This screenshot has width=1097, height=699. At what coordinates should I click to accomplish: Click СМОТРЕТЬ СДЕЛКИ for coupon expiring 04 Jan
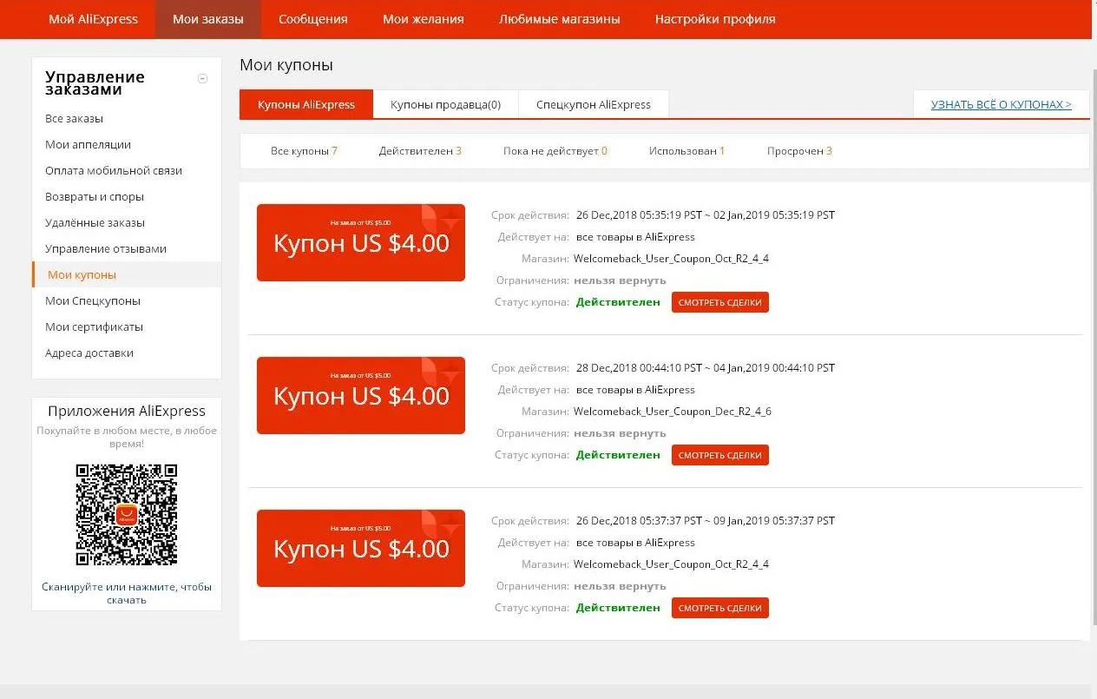pyautogui.click(x=720, y=455)
